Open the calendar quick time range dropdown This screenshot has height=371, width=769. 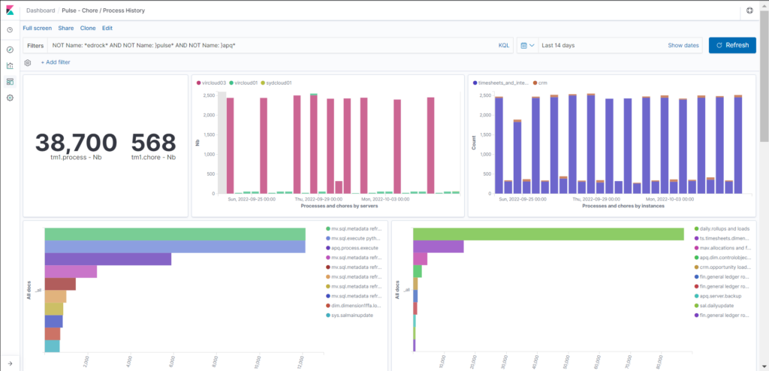[526, 46]
